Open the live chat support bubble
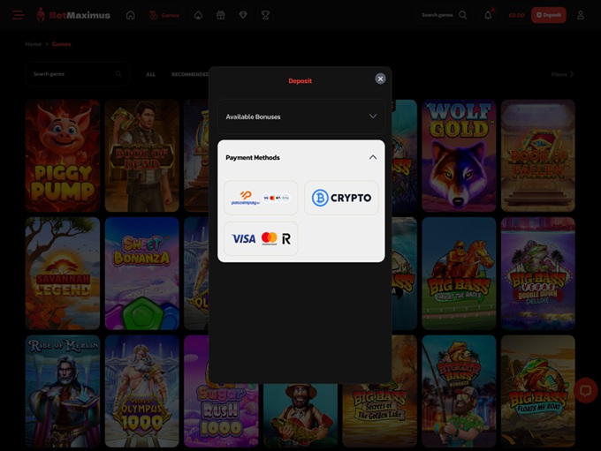This screenshot has width=601, height=451. pyautogui.click(x=585, y=390)
